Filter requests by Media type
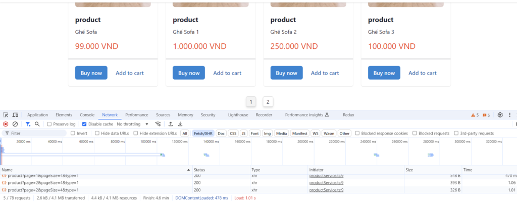This screenshot has width=517, height=201. coord(281,133)
